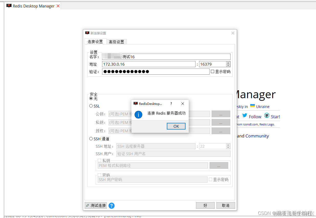Browse for the SSH private key path
Viewport: 316px width, 218px height.
point(219,165)
